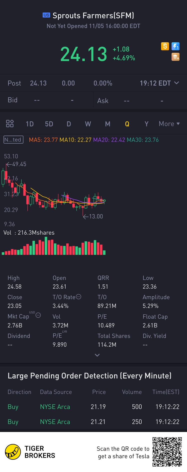This screenshot has width=187, height=472.
Task: Tap the Tiger Brokers logo
Action: tap(13, 452)
